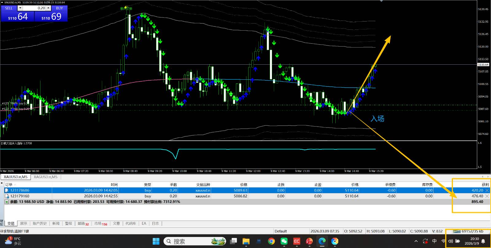Open the volume speaker icon in tray
Viewport: 491px width, 248px height.
(x=450, y=241)
